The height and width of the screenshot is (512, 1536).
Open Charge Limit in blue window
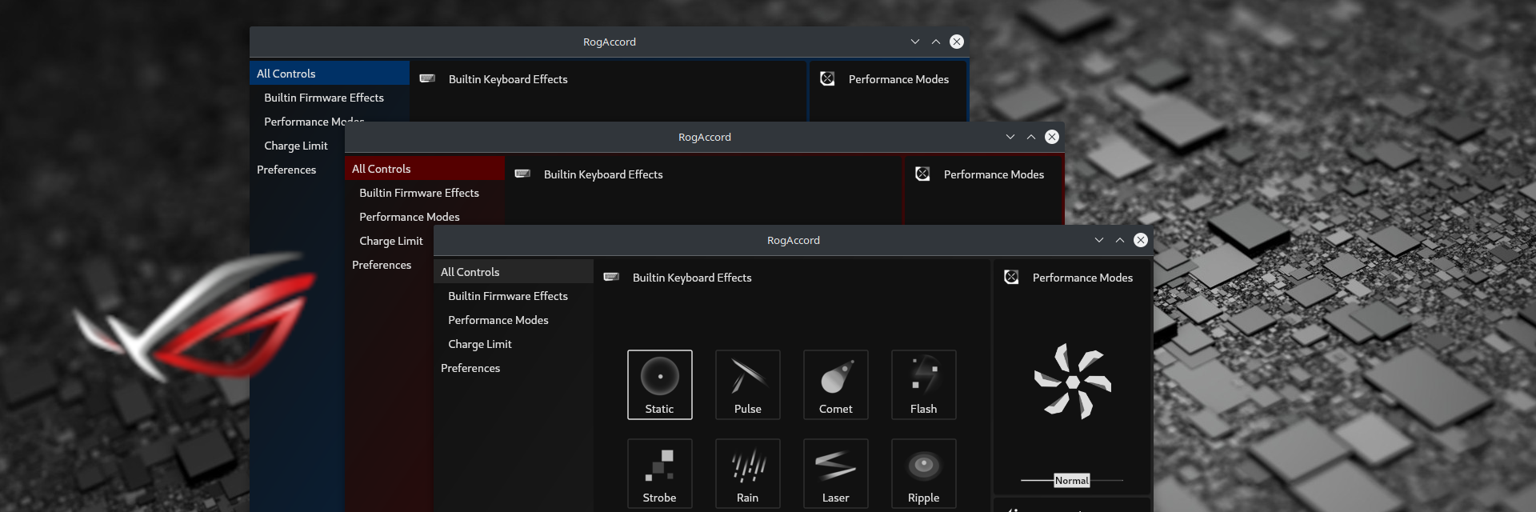pyautogui.click(x=298, y=146)
